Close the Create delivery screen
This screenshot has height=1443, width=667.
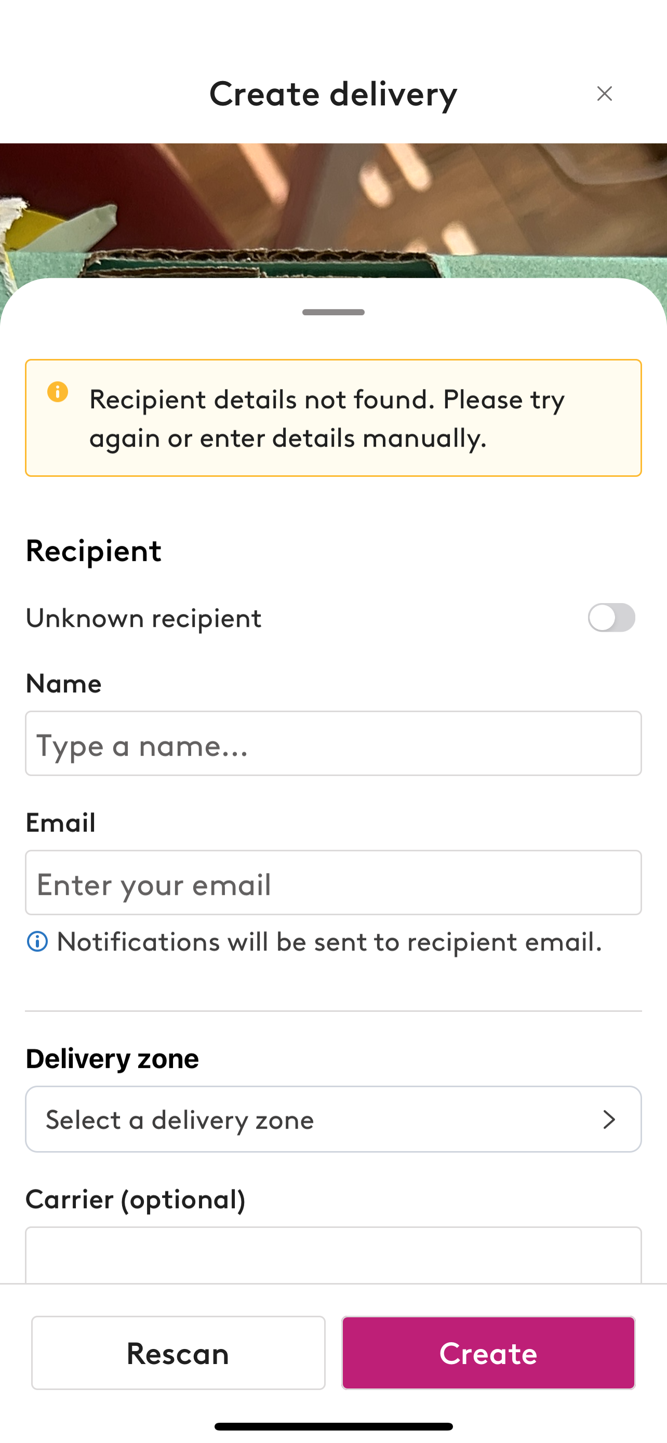point(604,93)
